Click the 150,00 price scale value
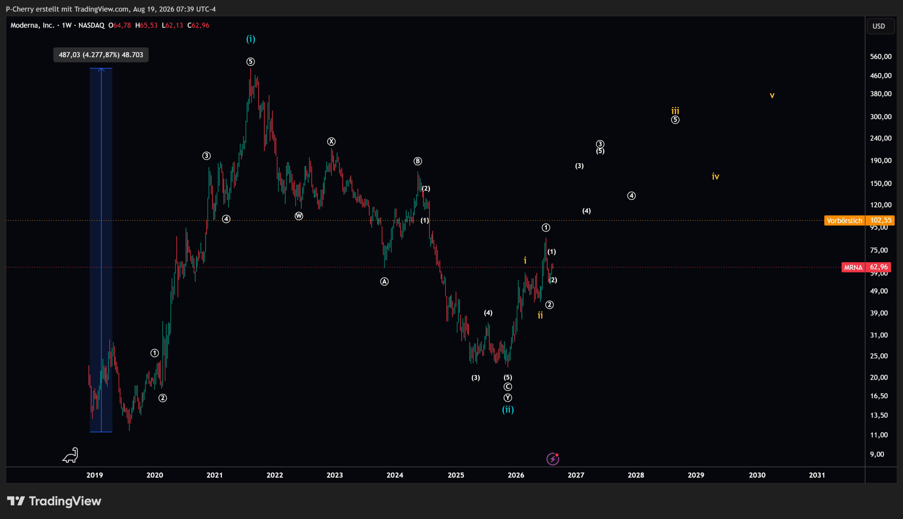 click(880, 184)
